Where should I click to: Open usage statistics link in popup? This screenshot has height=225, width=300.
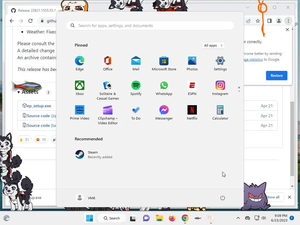[x=253, y=59]
